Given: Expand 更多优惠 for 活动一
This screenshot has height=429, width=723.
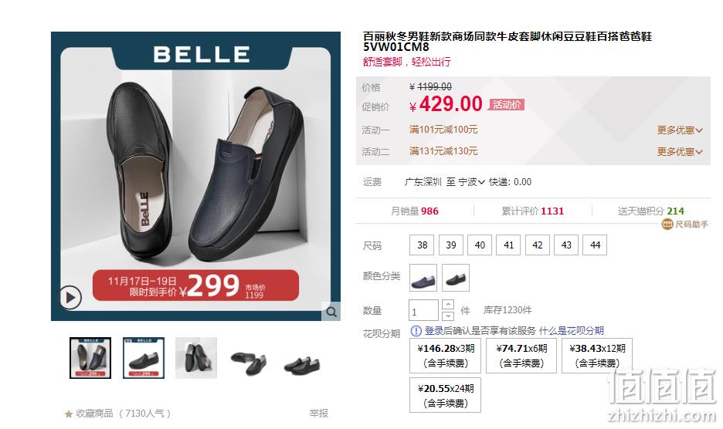Looking at the screenshot, I should [680, 130].
